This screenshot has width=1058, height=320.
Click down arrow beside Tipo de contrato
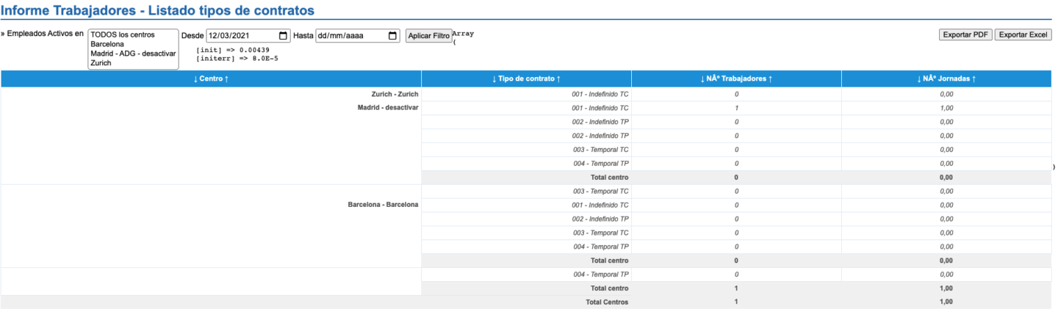(x=494, y=79)
